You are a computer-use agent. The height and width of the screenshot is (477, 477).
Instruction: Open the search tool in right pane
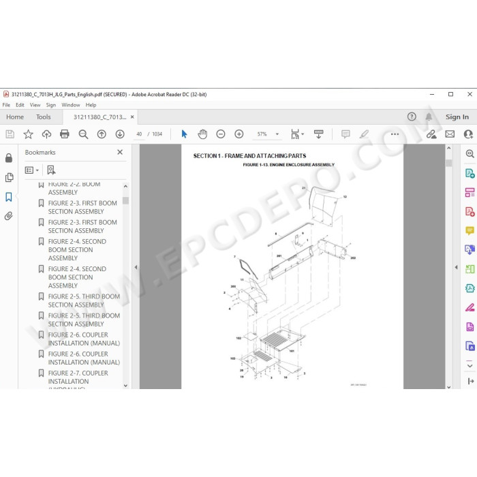(470, 153)
